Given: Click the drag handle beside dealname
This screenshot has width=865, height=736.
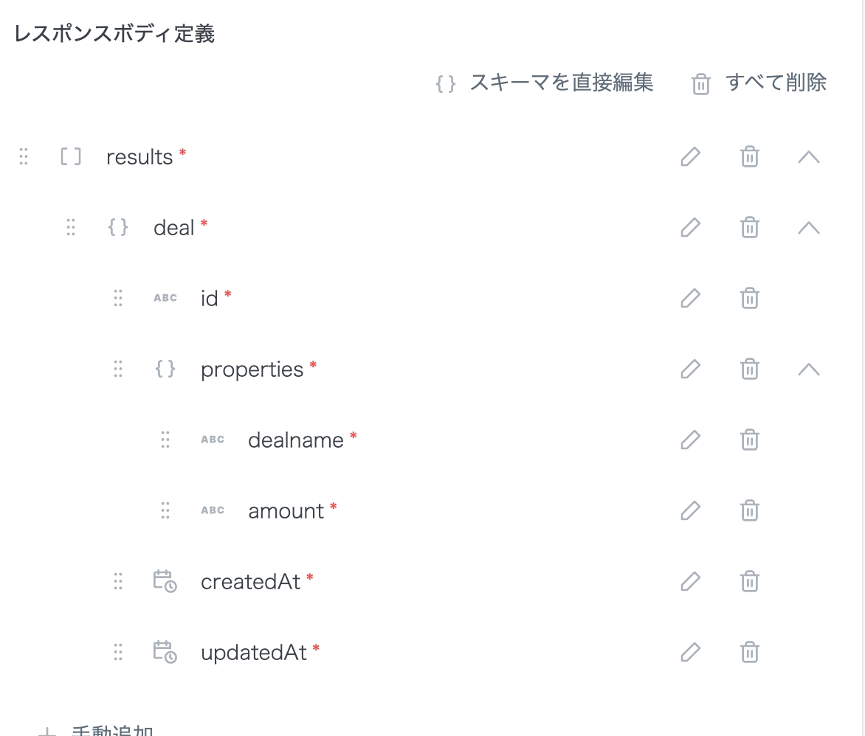Looking at the screenshot, I should coord(165,440).
